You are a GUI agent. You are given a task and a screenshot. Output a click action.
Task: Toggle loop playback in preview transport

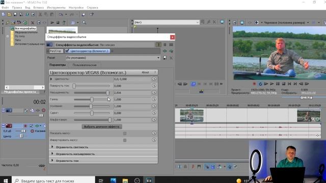click(x=260, y=84)
